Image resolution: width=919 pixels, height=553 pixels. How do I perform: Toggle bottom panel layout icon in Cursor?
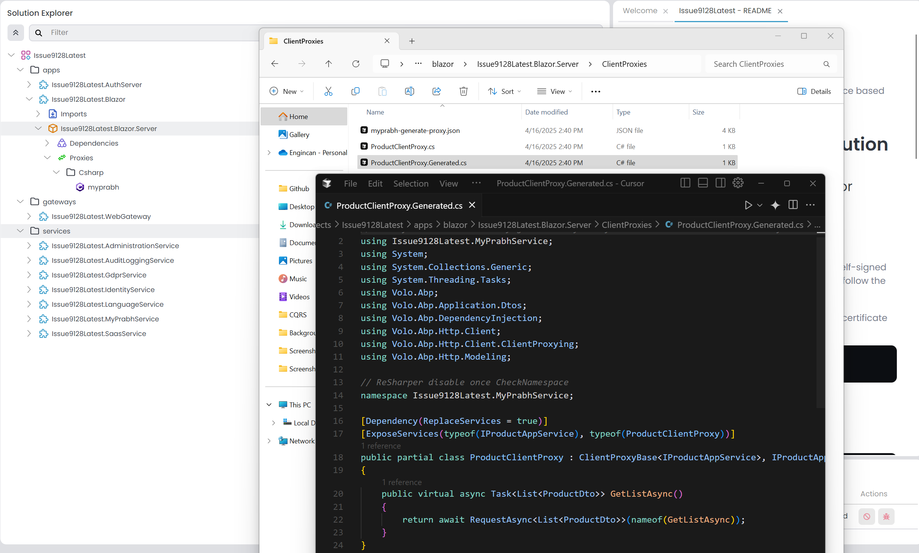coord(703,183)
